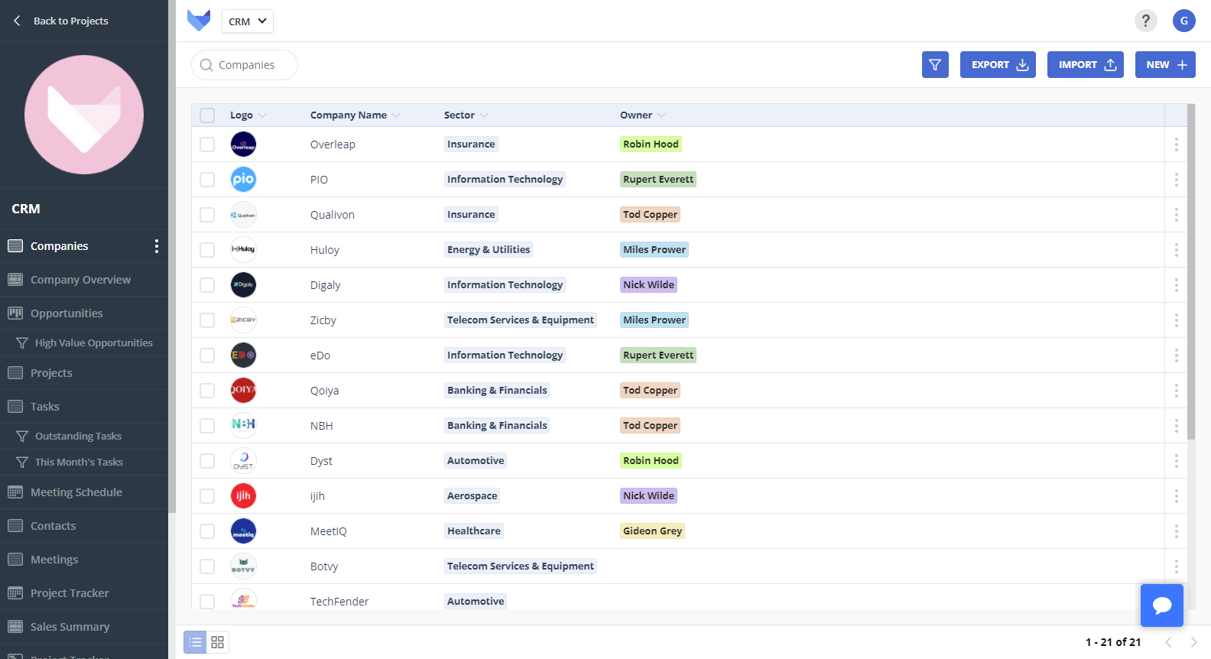The height and width of the screenshot is (659, 1211).
Task: Toggle the select-all header checkbox
Action: pyautogui.click(x=207, y=115)
